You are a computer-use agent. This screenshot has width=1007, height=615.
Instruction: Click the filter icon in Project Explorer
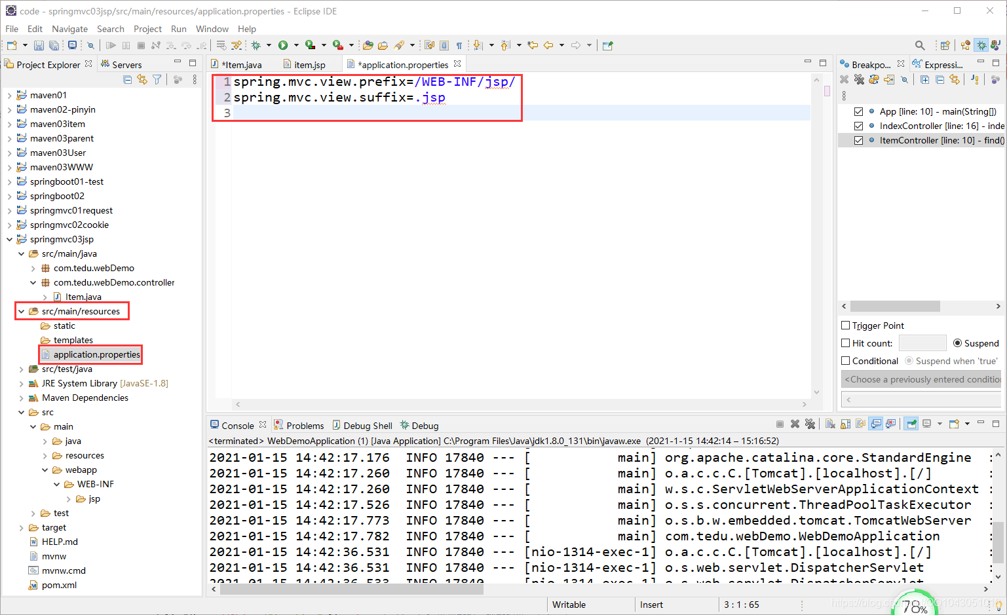[x=157, y=79]
